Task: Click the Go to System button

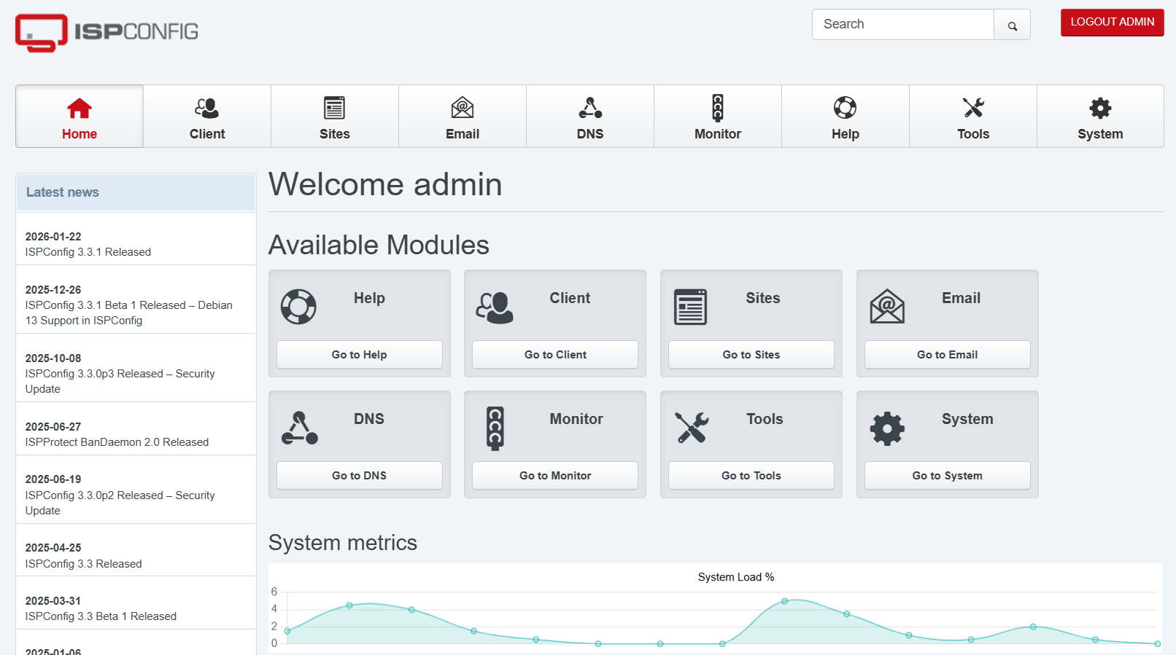Action: [948, 476]
